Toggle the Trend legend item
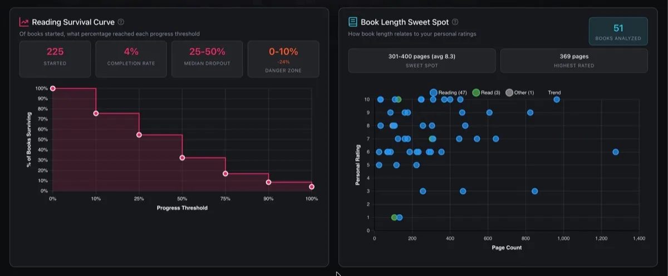 tap(554, 93)
